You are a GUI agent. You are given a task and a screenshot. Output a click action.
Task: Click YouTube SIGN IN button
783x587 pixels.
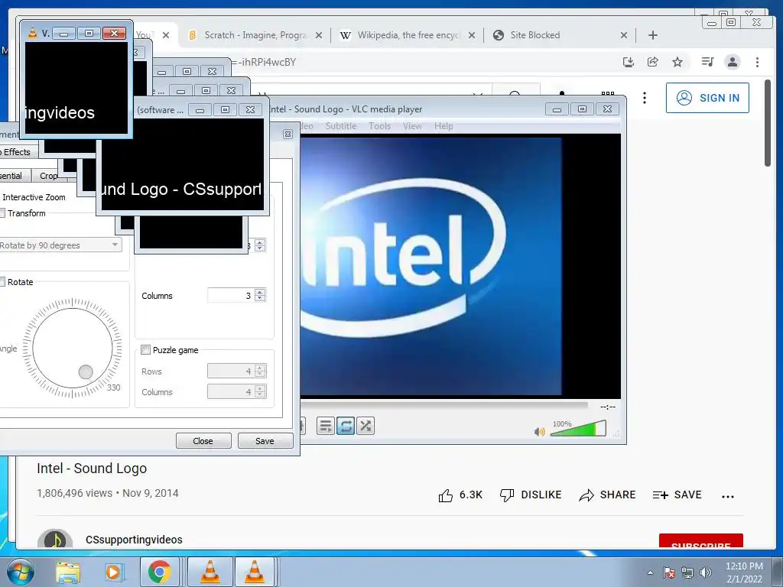tap(707, 98)
